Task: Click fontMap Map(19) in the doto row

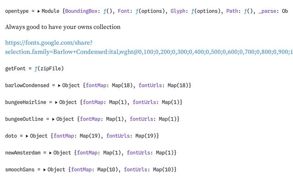Action: [90, 136]
